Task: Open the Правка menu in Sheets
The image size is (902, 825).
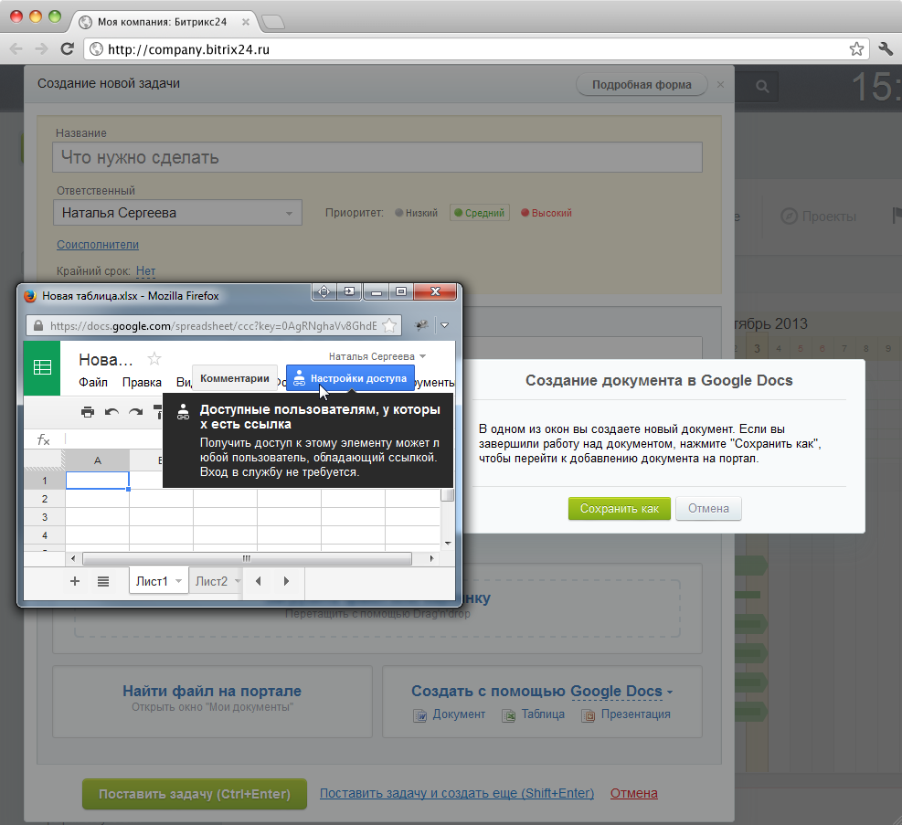Action: (x=142, y=382)
